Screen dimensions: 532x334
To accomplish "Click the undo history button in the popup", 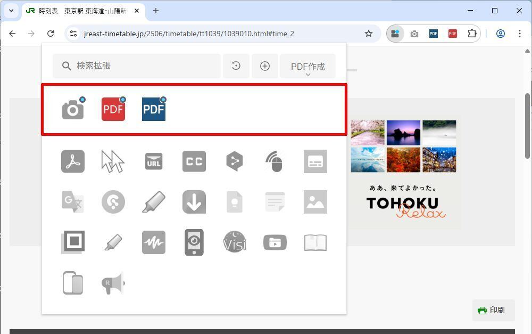I will pyautogui.click(x=236, y=66).
